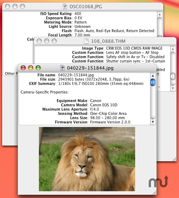The height and width of the screenshot is (198, 179).
Task: Minimize the 040229-151844.jpg window with yellow button
Action: 31,68
